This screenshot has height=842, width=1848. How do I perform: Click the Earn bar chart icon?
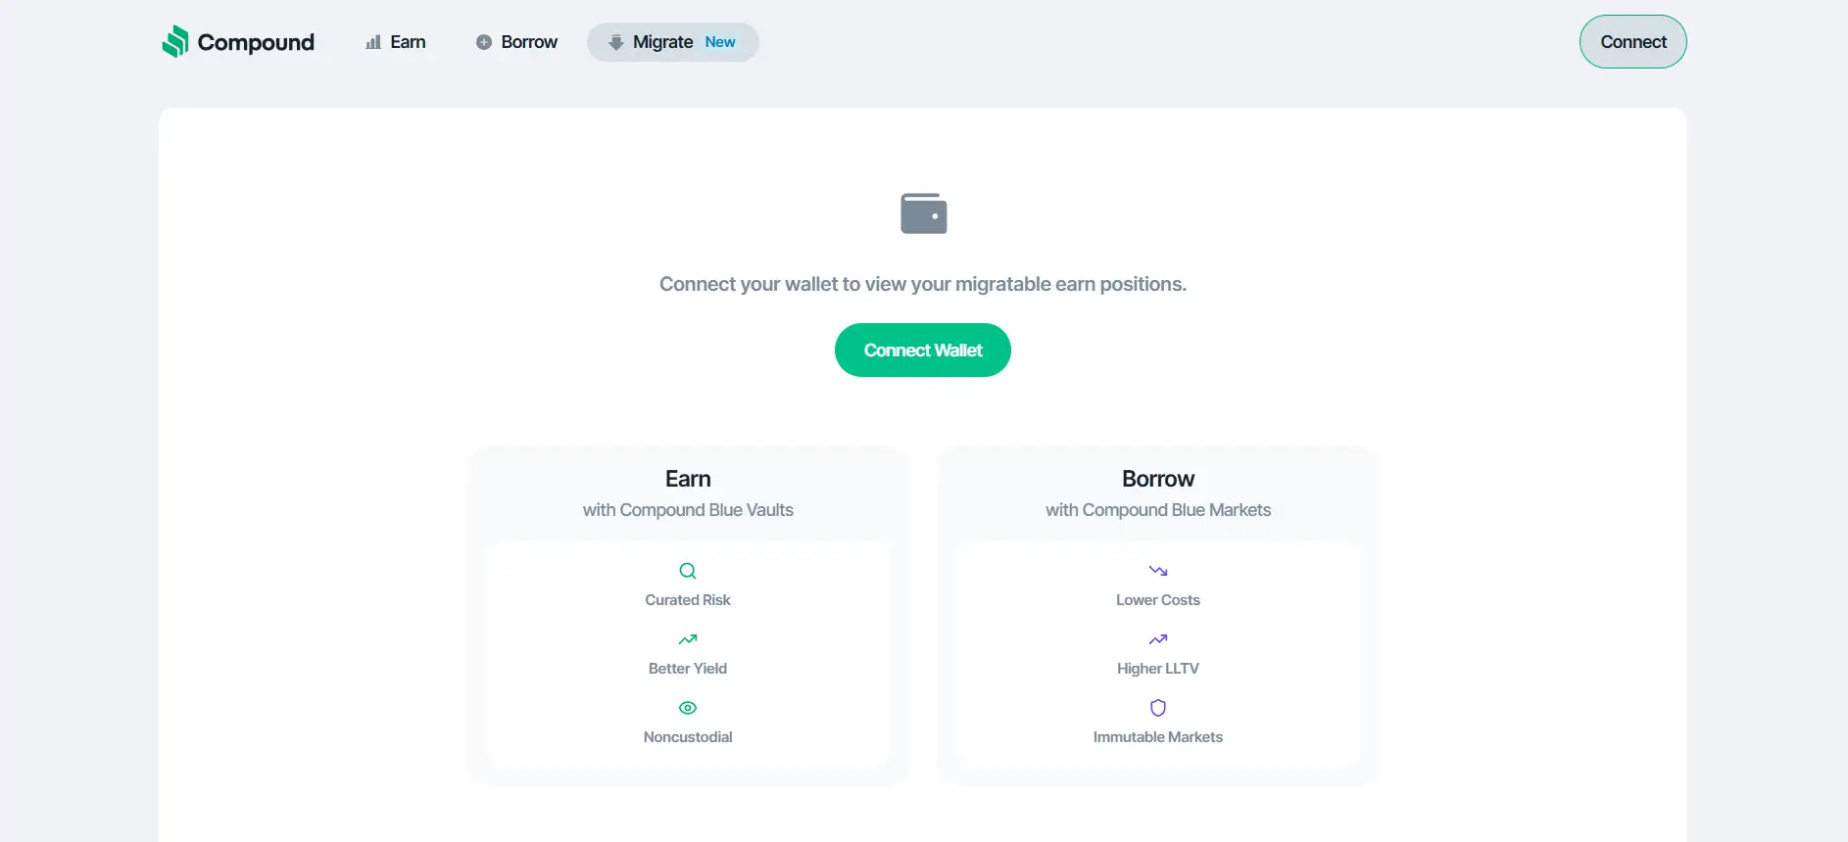(x=373, y=42)
